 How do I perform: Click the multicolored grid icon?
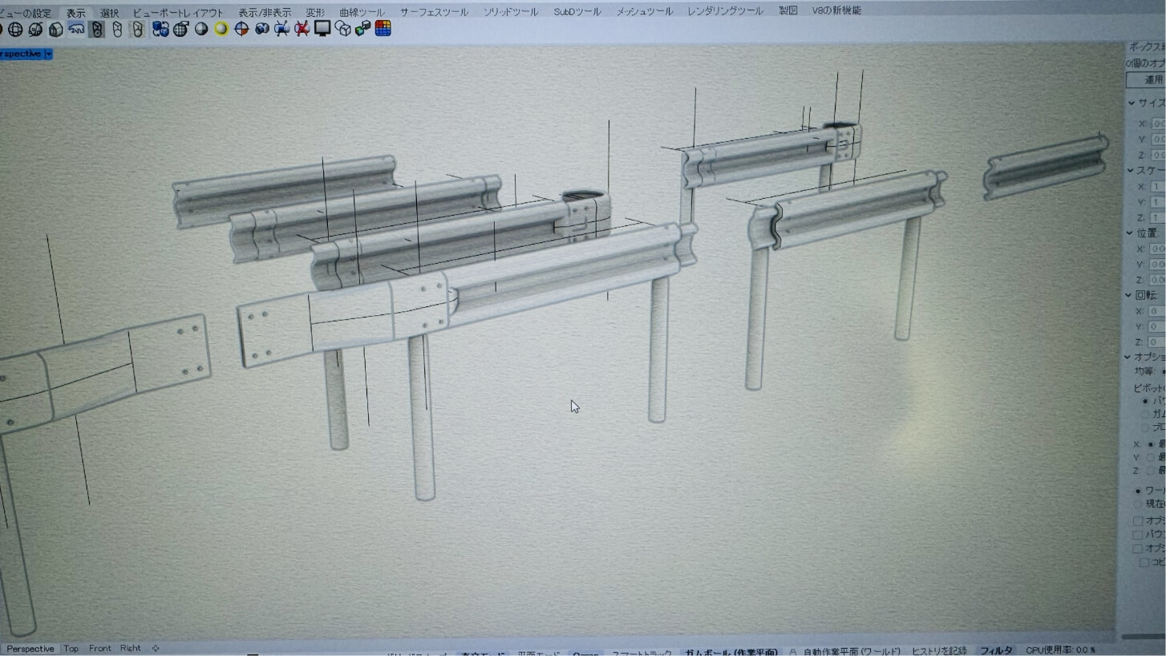coord(383,28)
